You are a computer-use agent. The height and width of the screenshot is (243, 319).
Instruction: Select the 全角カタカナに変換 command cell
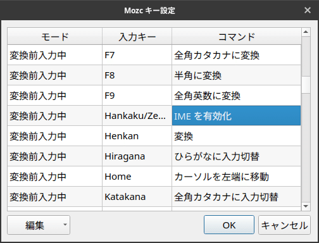pyautogui.click(x=237, y=55)
